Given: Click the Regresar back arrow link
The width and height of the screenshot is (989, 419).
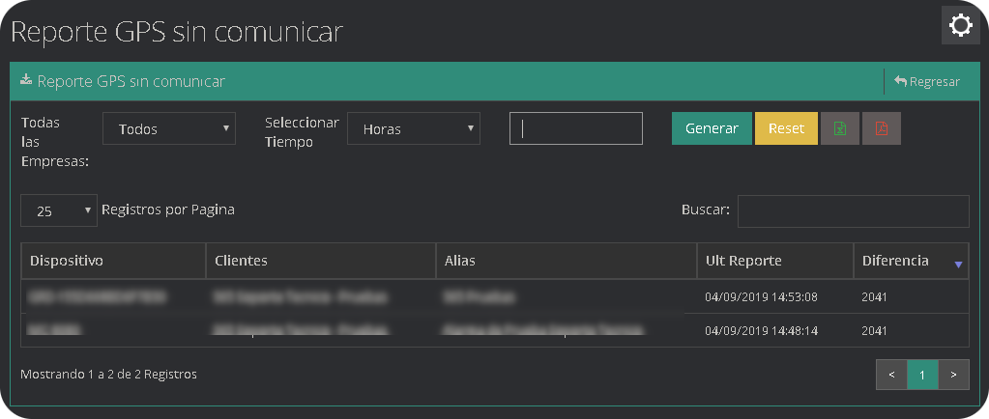Looking at the screenshot, I should coord(927,82).
